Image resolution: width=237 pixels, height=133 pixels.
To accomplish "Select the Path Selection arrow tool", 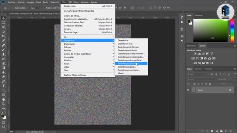I will pyautogui.click(x=3, y=91).
